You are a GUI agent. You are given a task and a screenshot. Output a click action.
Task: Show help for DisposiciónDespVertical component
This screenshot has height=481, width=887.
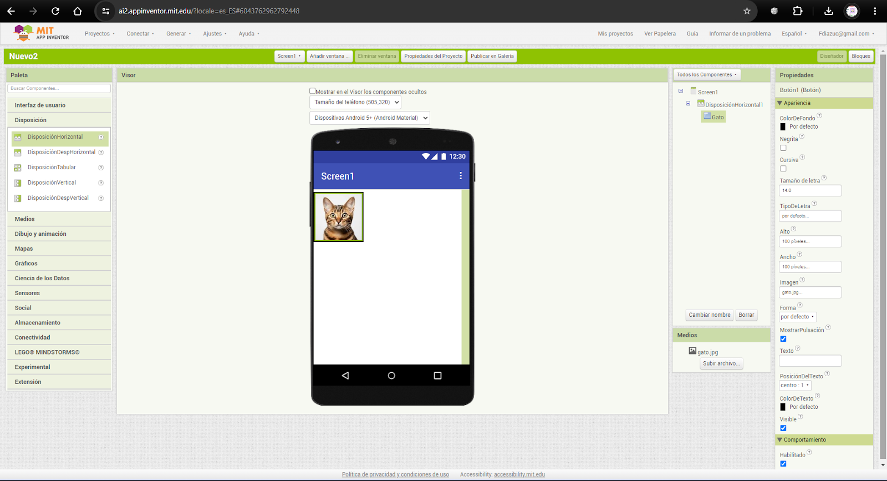pos(101,198)
